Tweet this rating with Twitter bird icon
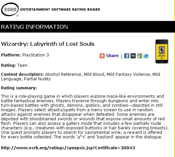This screenshot has height=157, width=175. (146, 56)
